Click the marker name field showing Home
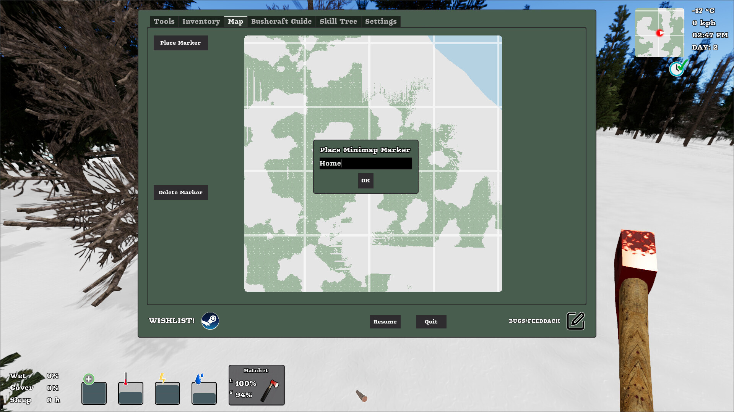 (365, 163)
